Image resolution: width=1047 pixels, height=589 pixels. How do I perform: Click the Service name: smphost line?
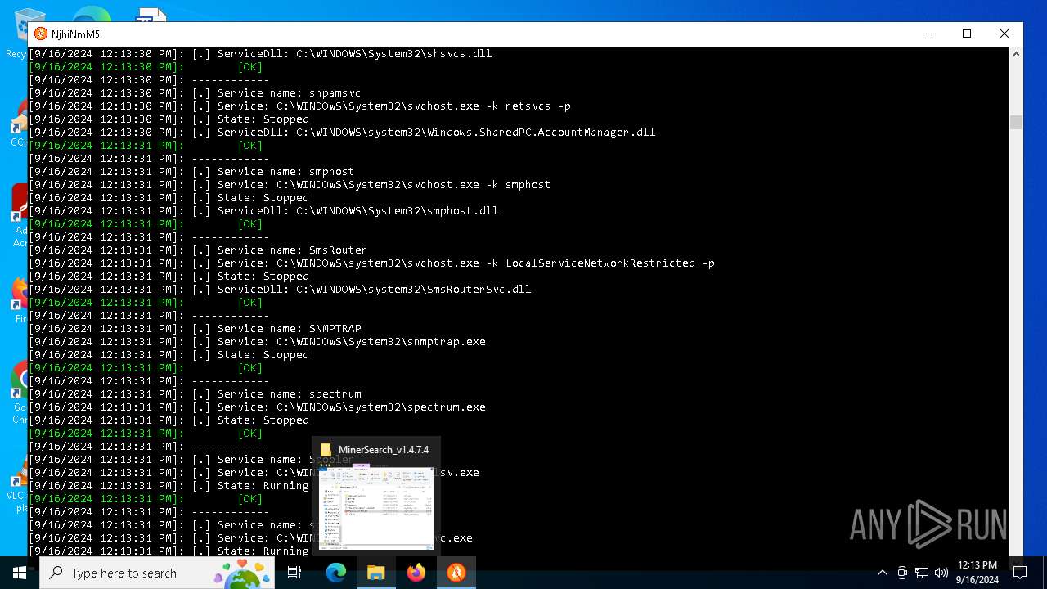tap(191, 172)
